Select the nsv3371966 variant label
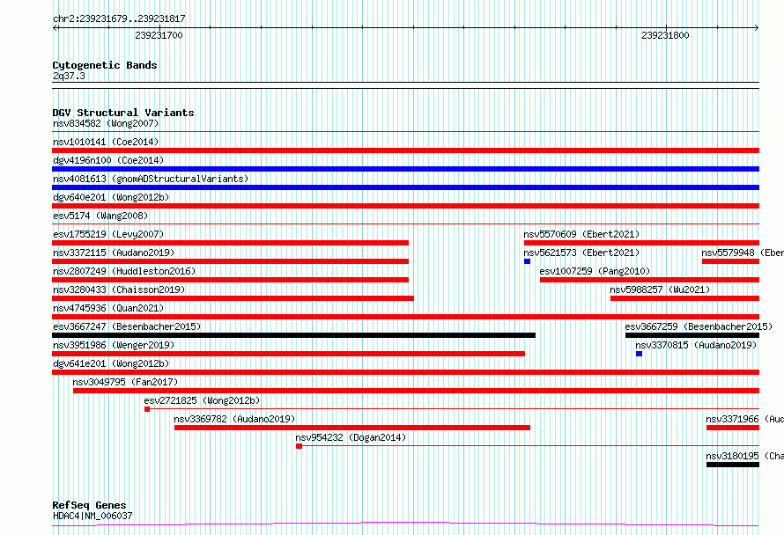The width and height of the screenshot is (784, 535). point(745,419)
